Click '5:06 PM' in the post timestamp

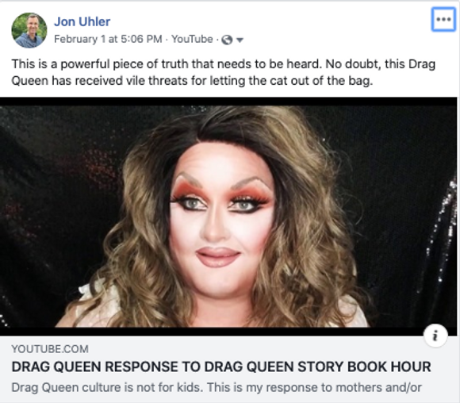pos(141,39)
